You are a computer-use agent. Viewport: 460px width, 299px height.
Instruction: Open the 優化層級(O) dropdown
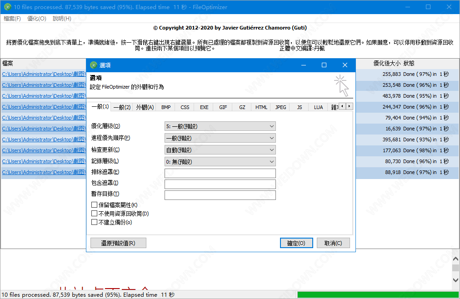(x=220, y=126)
